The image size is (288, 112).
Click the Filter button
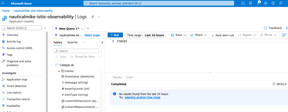tap(61, 57)
